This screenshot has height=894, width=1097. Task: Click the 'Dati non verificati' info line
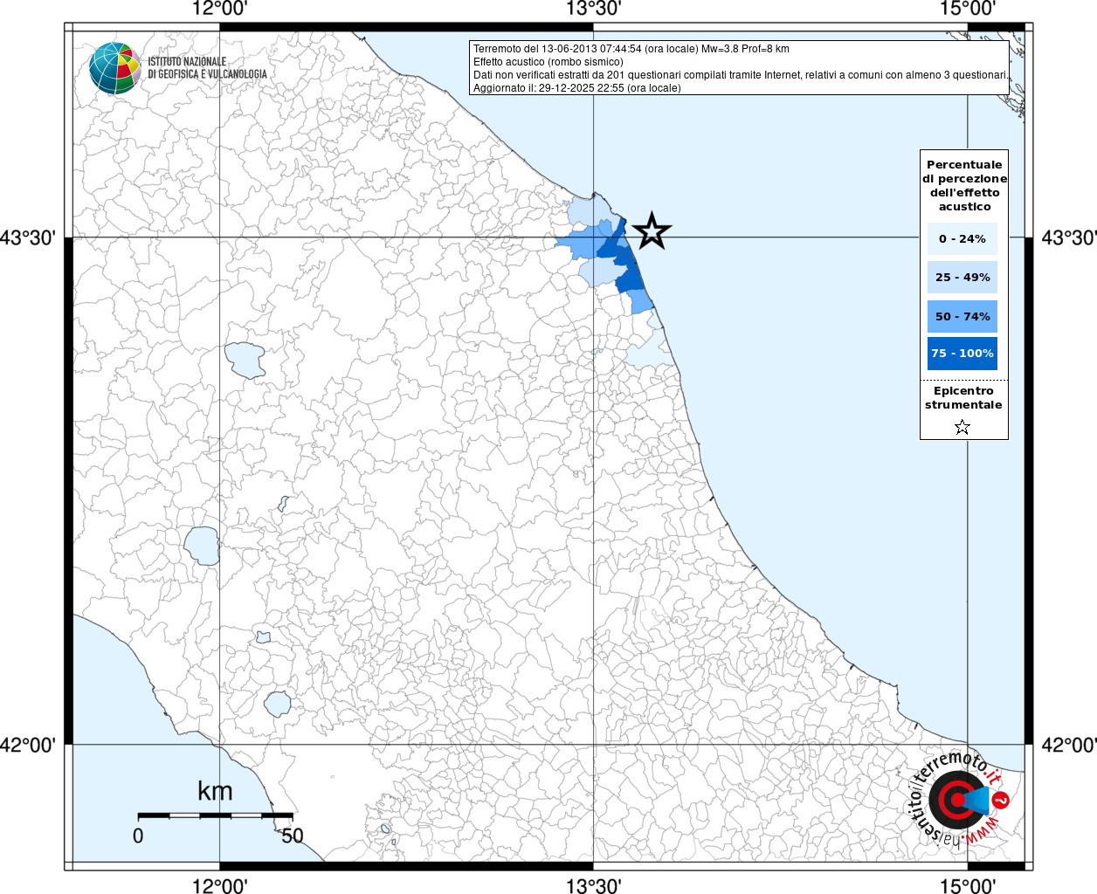pos(741,75)
